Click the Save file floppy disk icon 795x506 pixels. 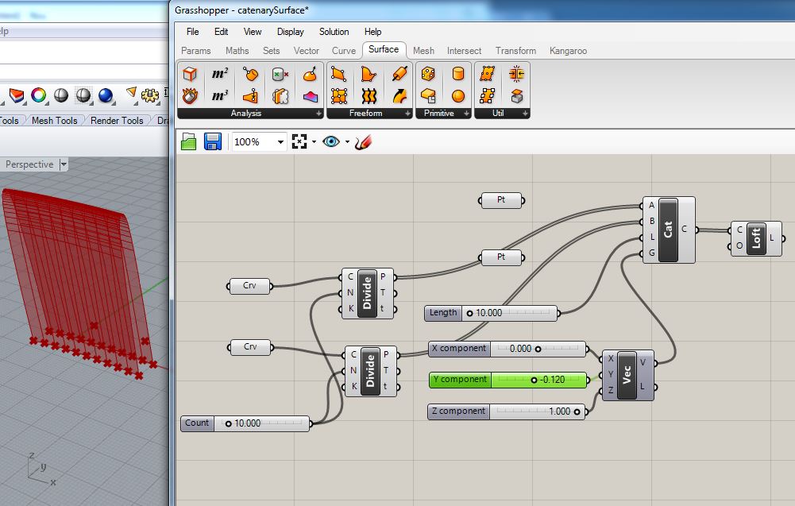(x=212, y=141)
